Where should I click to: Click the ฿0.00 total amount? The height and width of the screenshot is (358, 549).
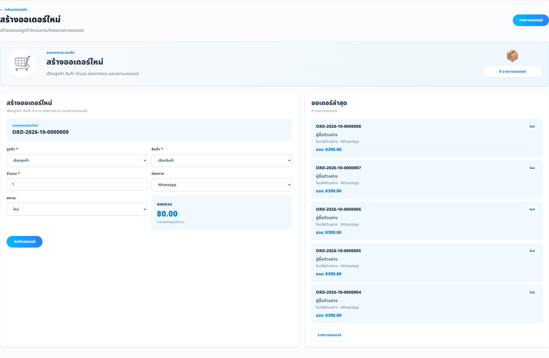(167, 214)
